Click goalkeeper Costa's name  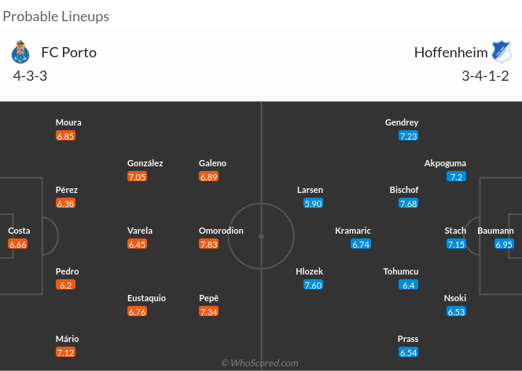[19, 231]
